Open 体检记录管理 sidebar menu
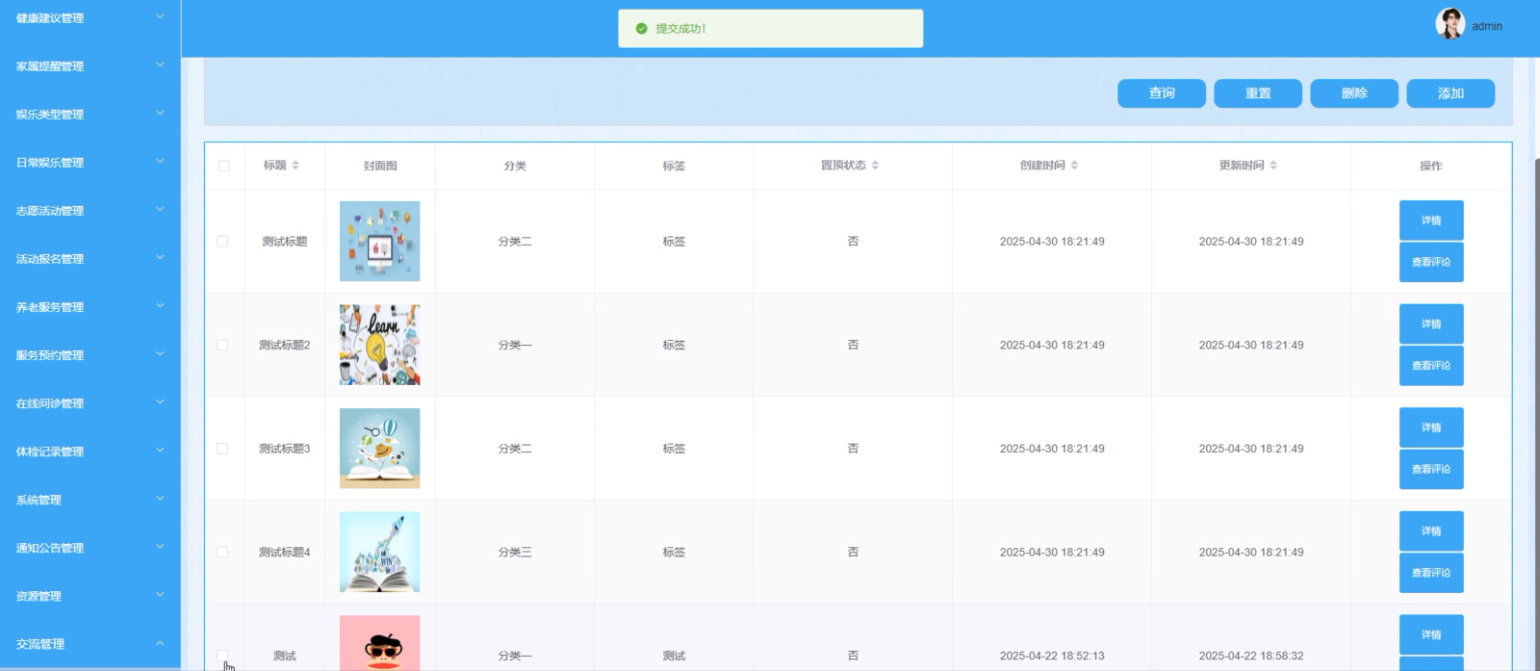The height and width of the screenshot is (671, 1540). (x=90, y=452)
